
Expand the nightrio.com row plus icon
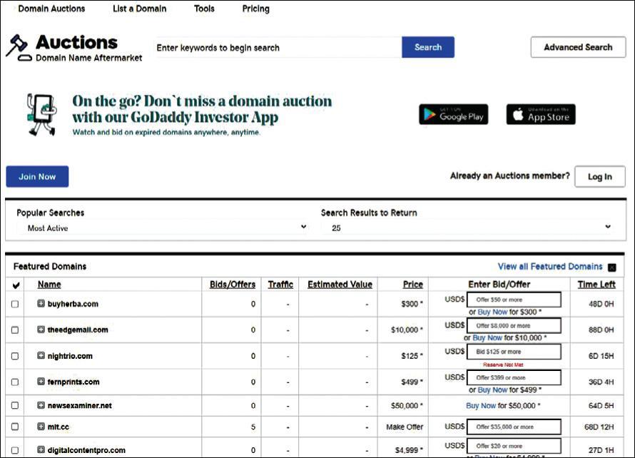point(41,356)
